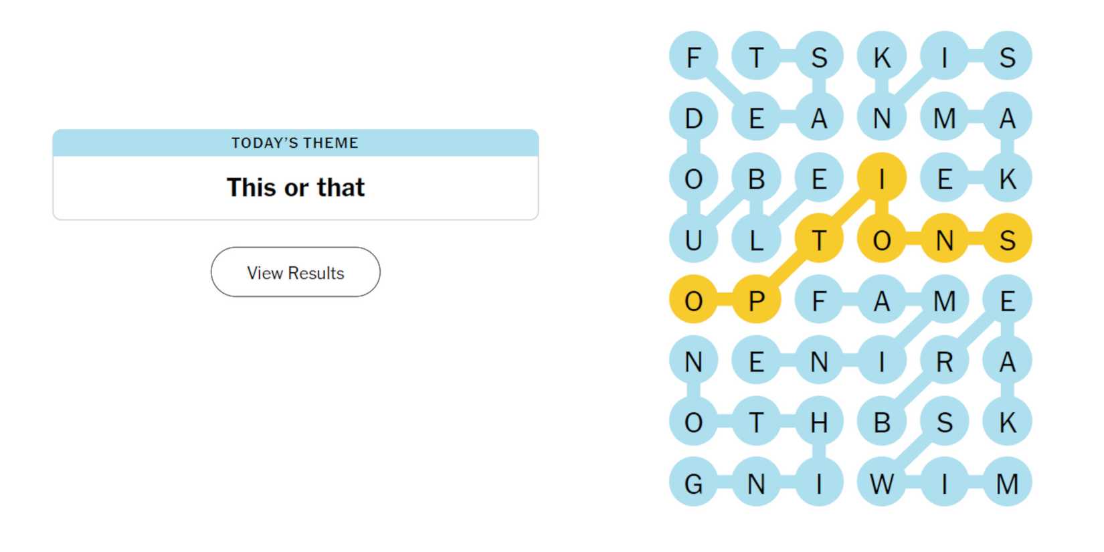Image resolution: width=1104 pixels, height=552 pixels.
Task: Select the letter H in the seventh row
Action: click(x=820, y=422)
